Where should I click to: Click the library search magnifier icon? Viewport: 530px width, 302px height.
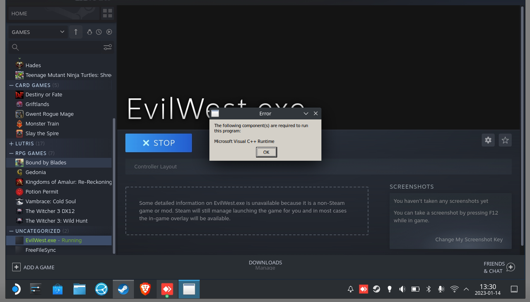coord(15,47)
